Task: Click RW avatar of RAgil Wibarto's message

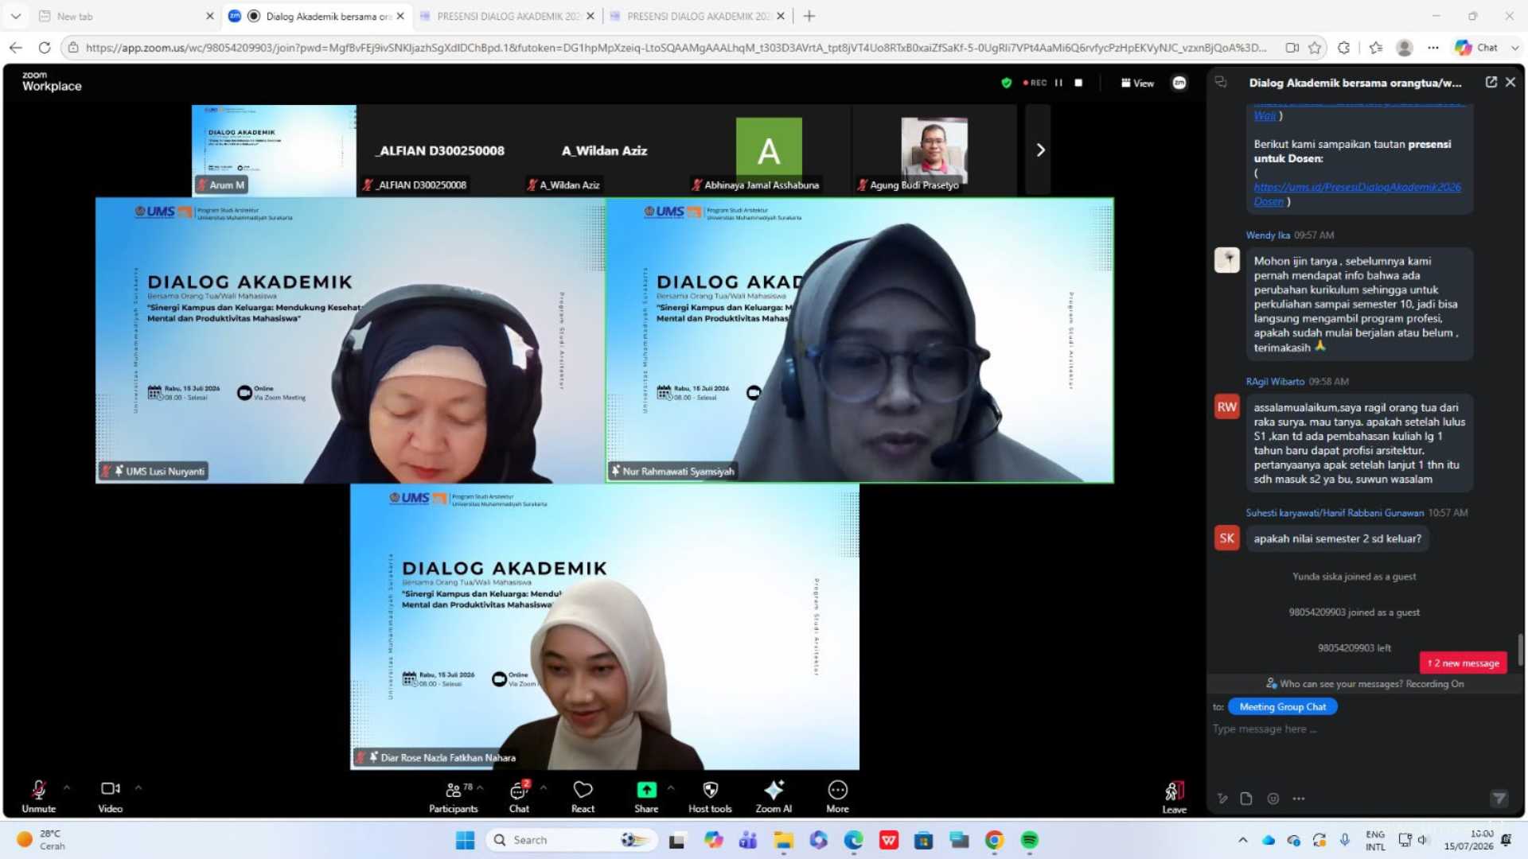Action: pos(1226,407)
